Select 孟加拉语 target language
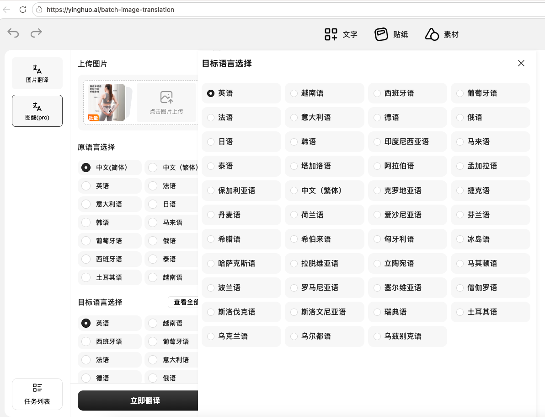This screenshot has width=545, height=417. 491,166
